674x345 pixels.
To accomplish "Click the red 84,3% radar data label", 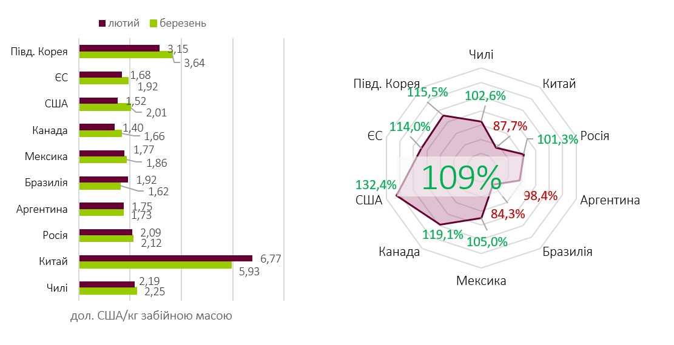I will click(507, 213).
